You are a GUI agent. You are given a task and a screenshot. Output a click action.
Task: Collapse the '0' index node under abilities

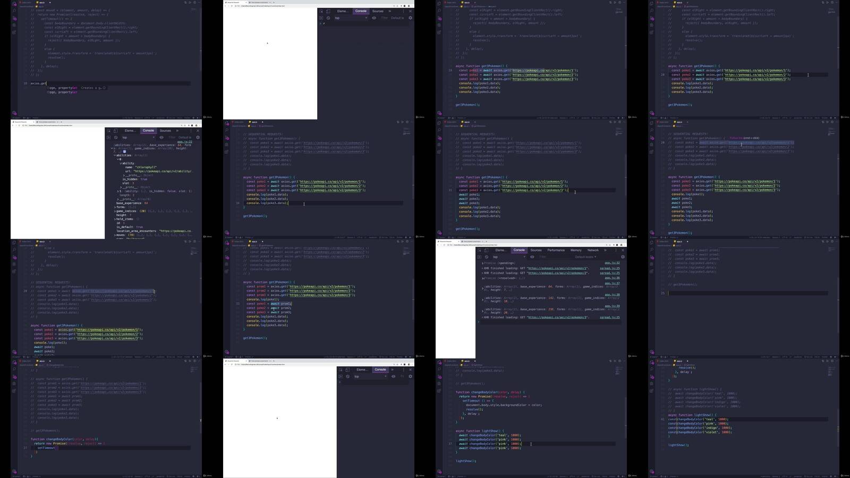point(118,159)
